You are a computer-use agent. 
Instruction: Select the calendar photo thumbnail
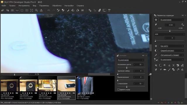pyautogui.click(x=47, y=85)
